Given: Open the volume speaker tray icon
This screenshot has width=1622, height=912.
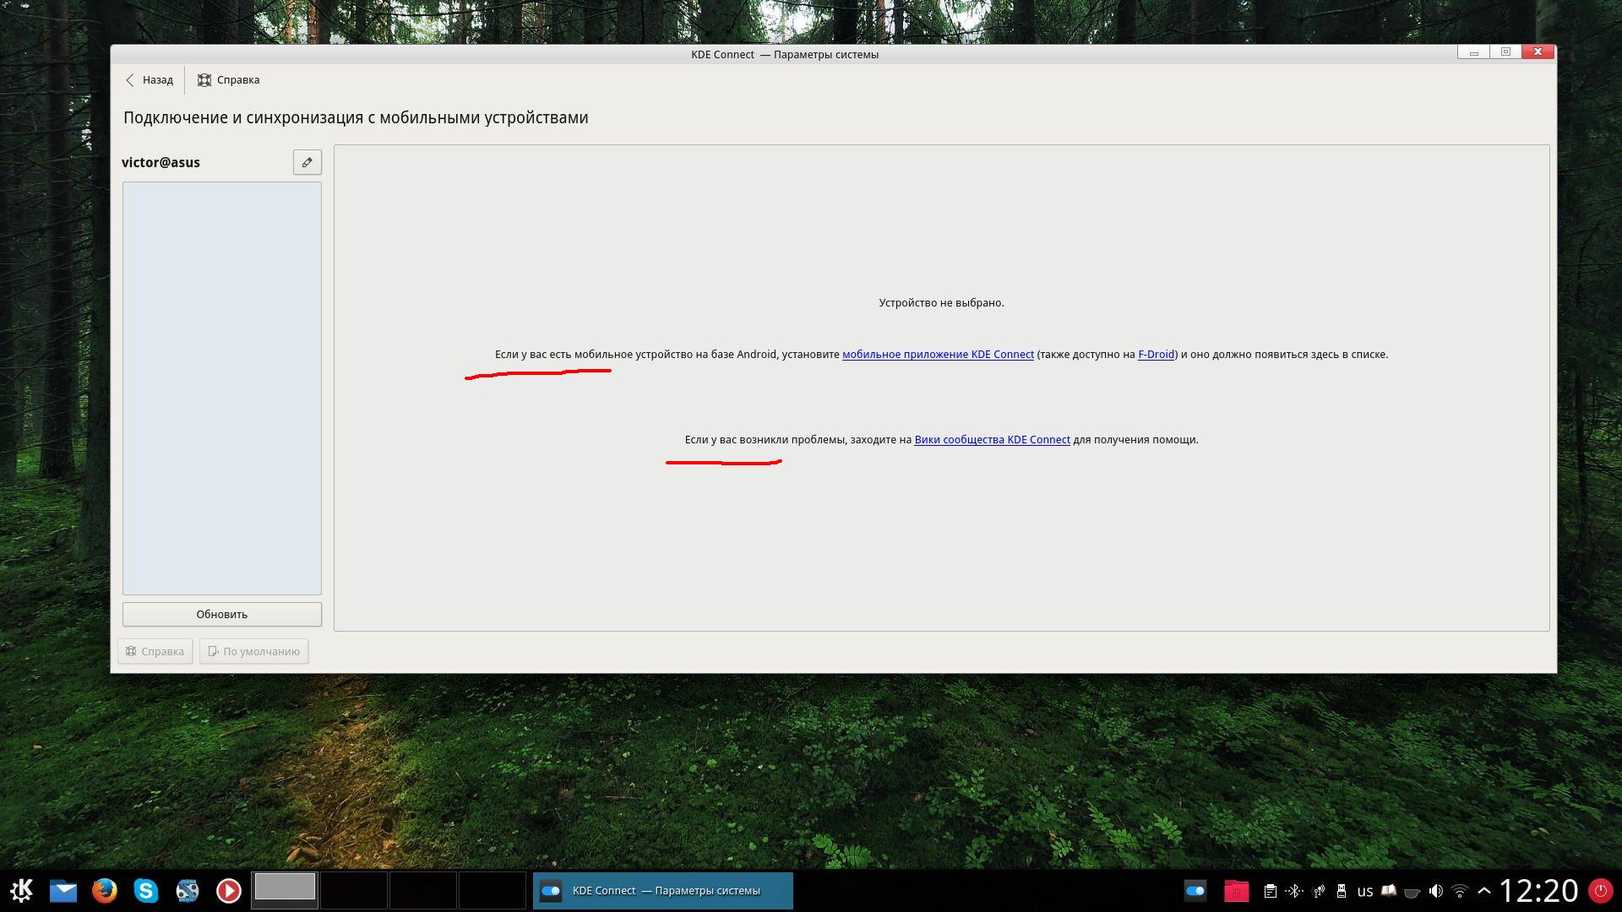Looking at the screenshot, I should point(1435,891).
